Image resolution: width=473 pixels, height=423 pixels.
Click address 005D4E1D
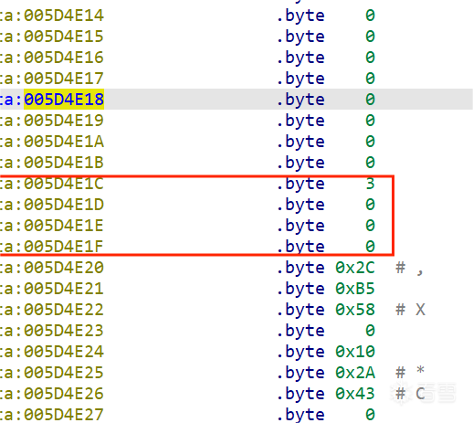(64, 205)
